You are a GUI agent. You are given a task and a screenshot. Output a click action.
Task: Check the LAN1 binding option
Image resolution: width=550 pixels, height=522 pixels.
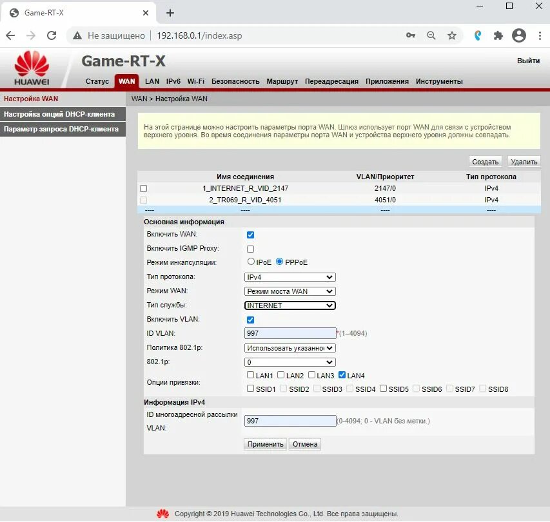point(250,375)
